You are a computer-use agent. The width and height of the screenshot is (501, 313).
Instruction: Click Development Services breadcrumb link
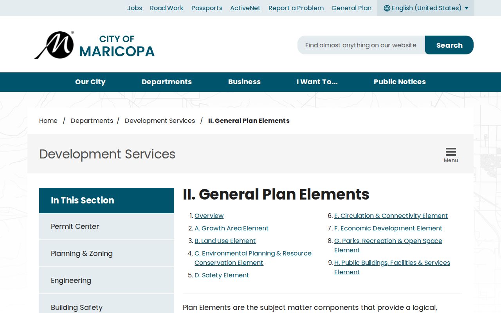(x=160, y=121)
